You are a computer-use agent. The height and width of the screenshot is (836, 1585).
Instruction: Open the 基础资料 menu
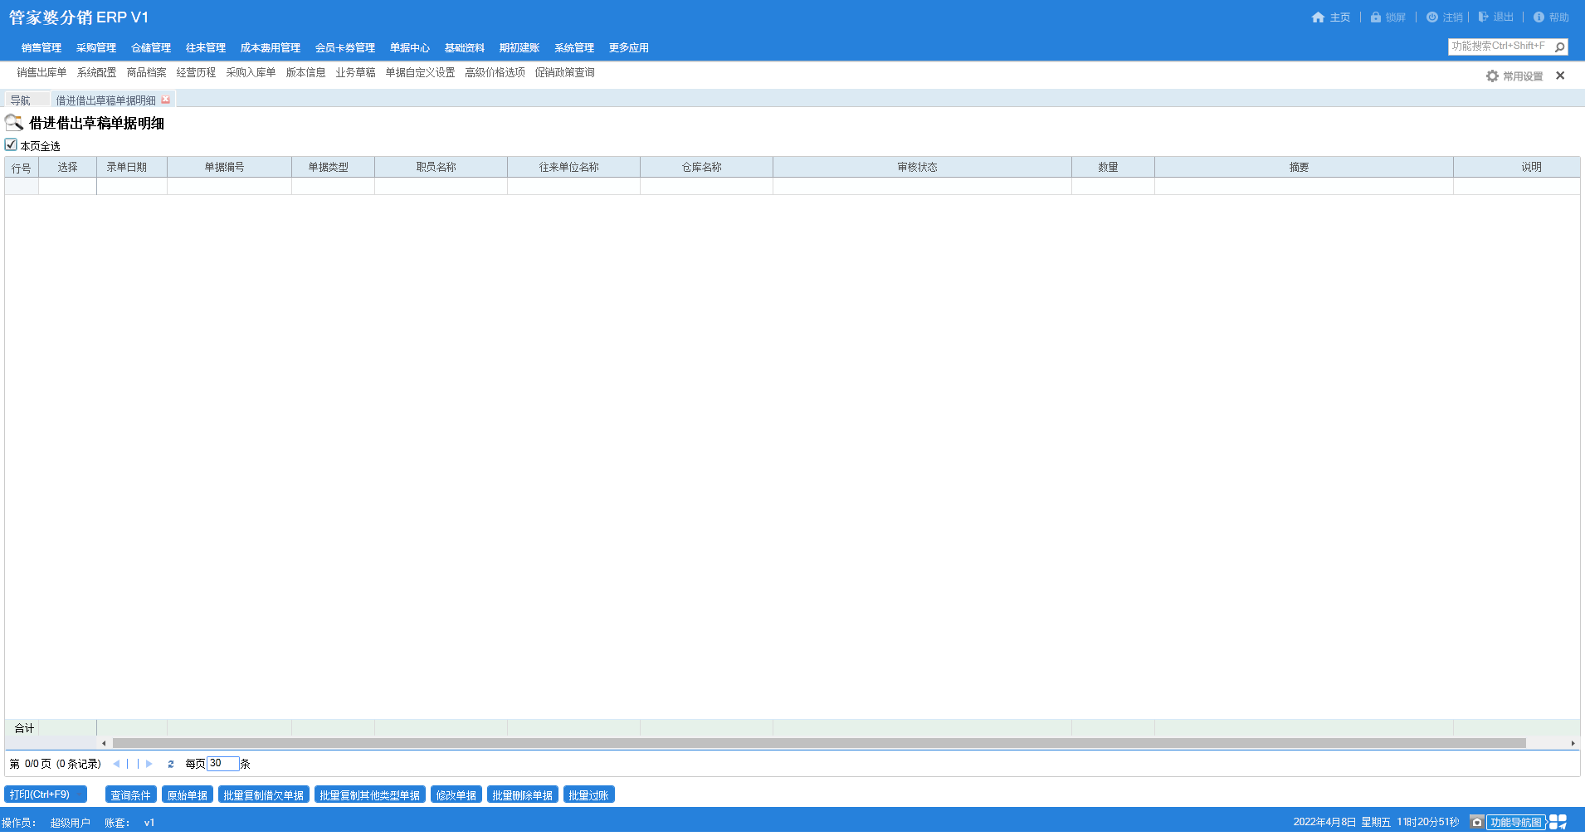tap(465, 48)
